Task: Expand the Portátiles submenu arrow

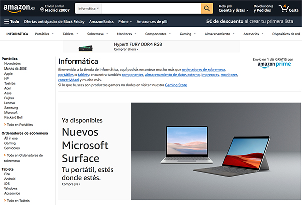Action: (53, 34)
